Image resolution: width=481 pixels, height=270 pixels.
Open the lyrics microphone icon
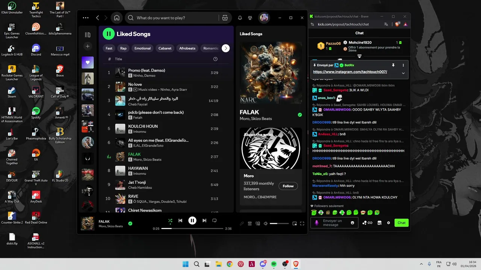pyautogui.click(x=242, y=223)
